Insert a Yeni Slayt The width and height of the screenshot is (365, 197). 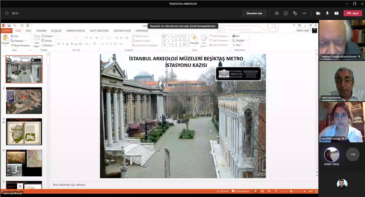click(x=37, y=41)
